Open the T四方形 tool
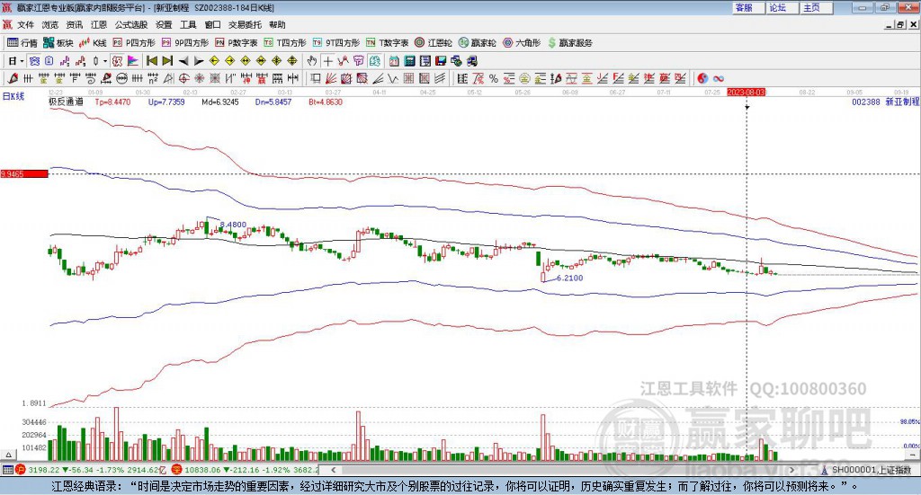The width and height of the screenshot is (921, 495). 285,43
